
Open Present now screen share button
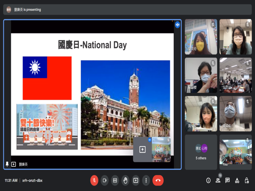click(136, 180)
